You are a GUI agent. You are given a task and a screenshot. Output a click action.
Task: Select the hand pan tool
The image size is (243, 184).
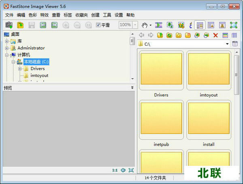click(145, 25)
